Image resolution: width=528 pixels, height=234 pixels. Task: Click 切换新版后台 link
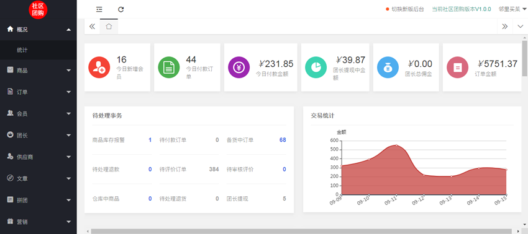tap(407, 9)
